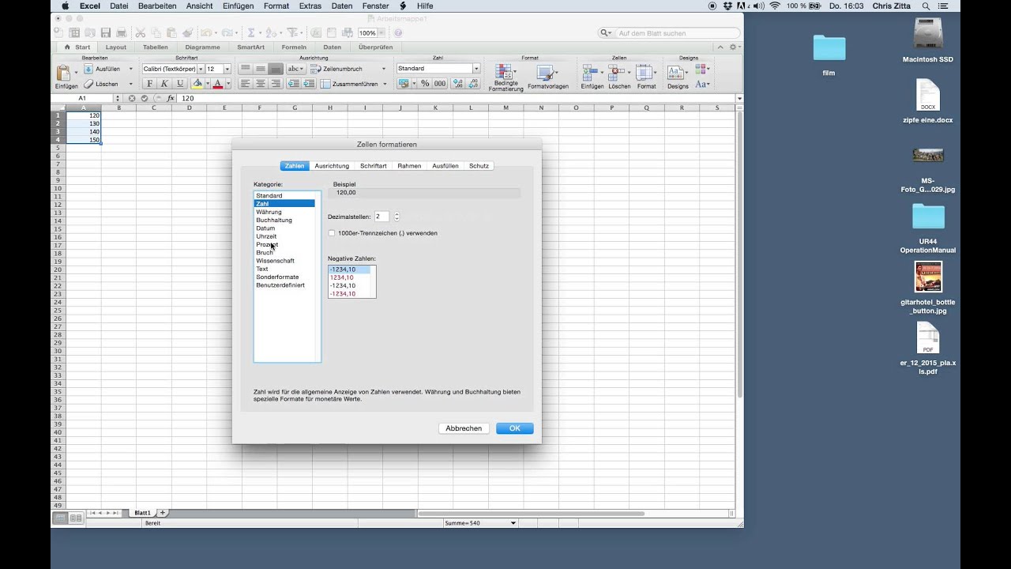Click the AutoSum sigma icon
The image size is (1011, 569).
click(x=251, y=32)
